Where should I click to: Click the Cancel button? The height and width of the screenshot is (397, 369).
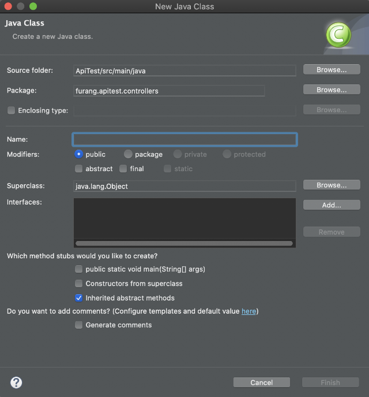pyautogui.click(x=261, y=383)
